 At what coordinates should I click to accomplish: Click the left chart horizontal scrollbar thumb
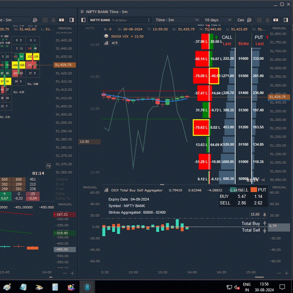(x=51, y=277)
